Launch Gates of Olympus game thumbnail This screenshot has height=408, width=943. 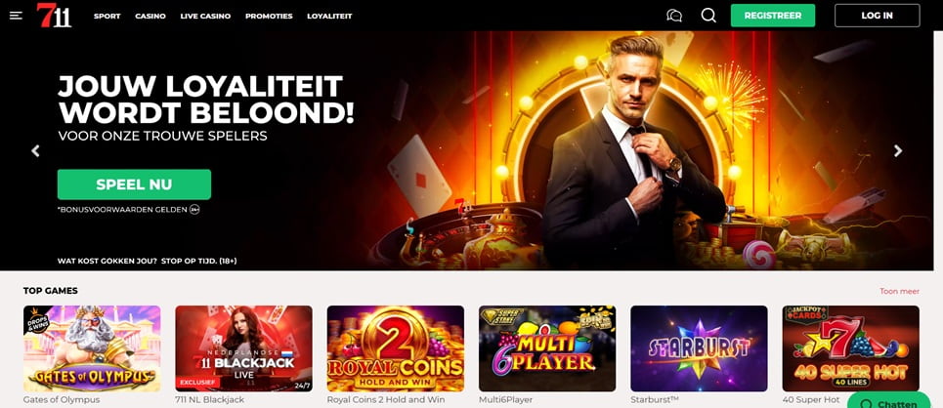92,348
